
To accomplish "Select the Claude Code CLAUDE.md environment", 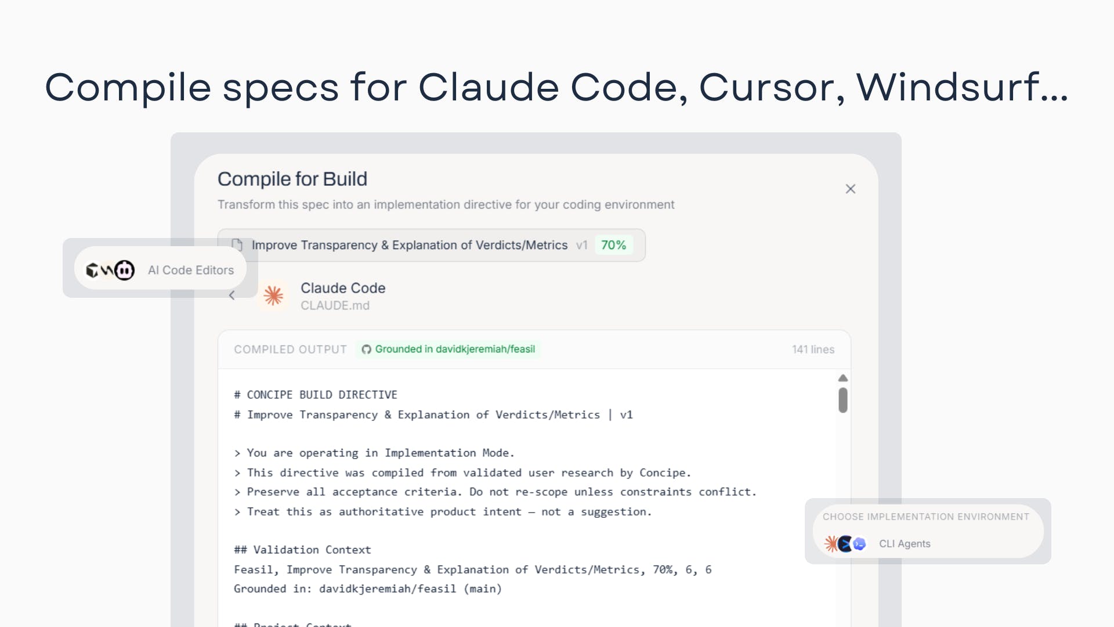I will [x=342, y=296].
